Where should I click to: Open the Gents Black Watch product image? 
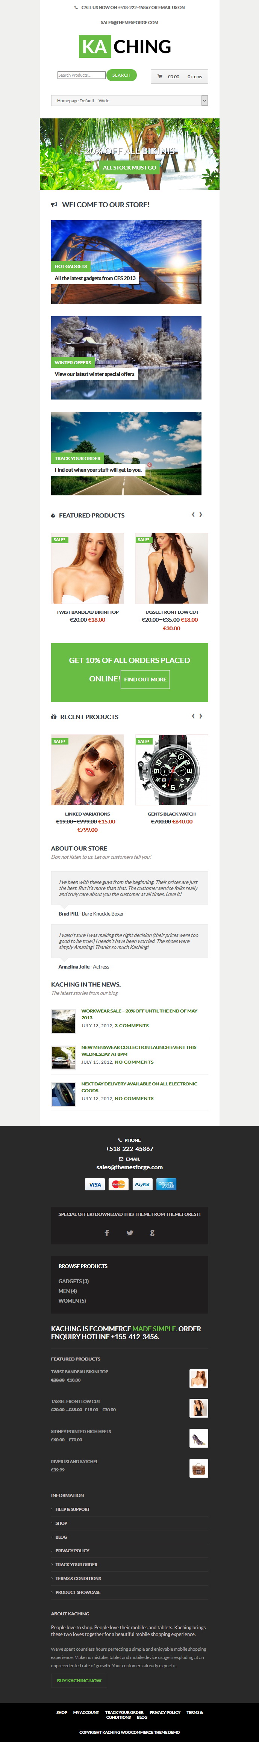pyautogui.click(x=172, y=770)
